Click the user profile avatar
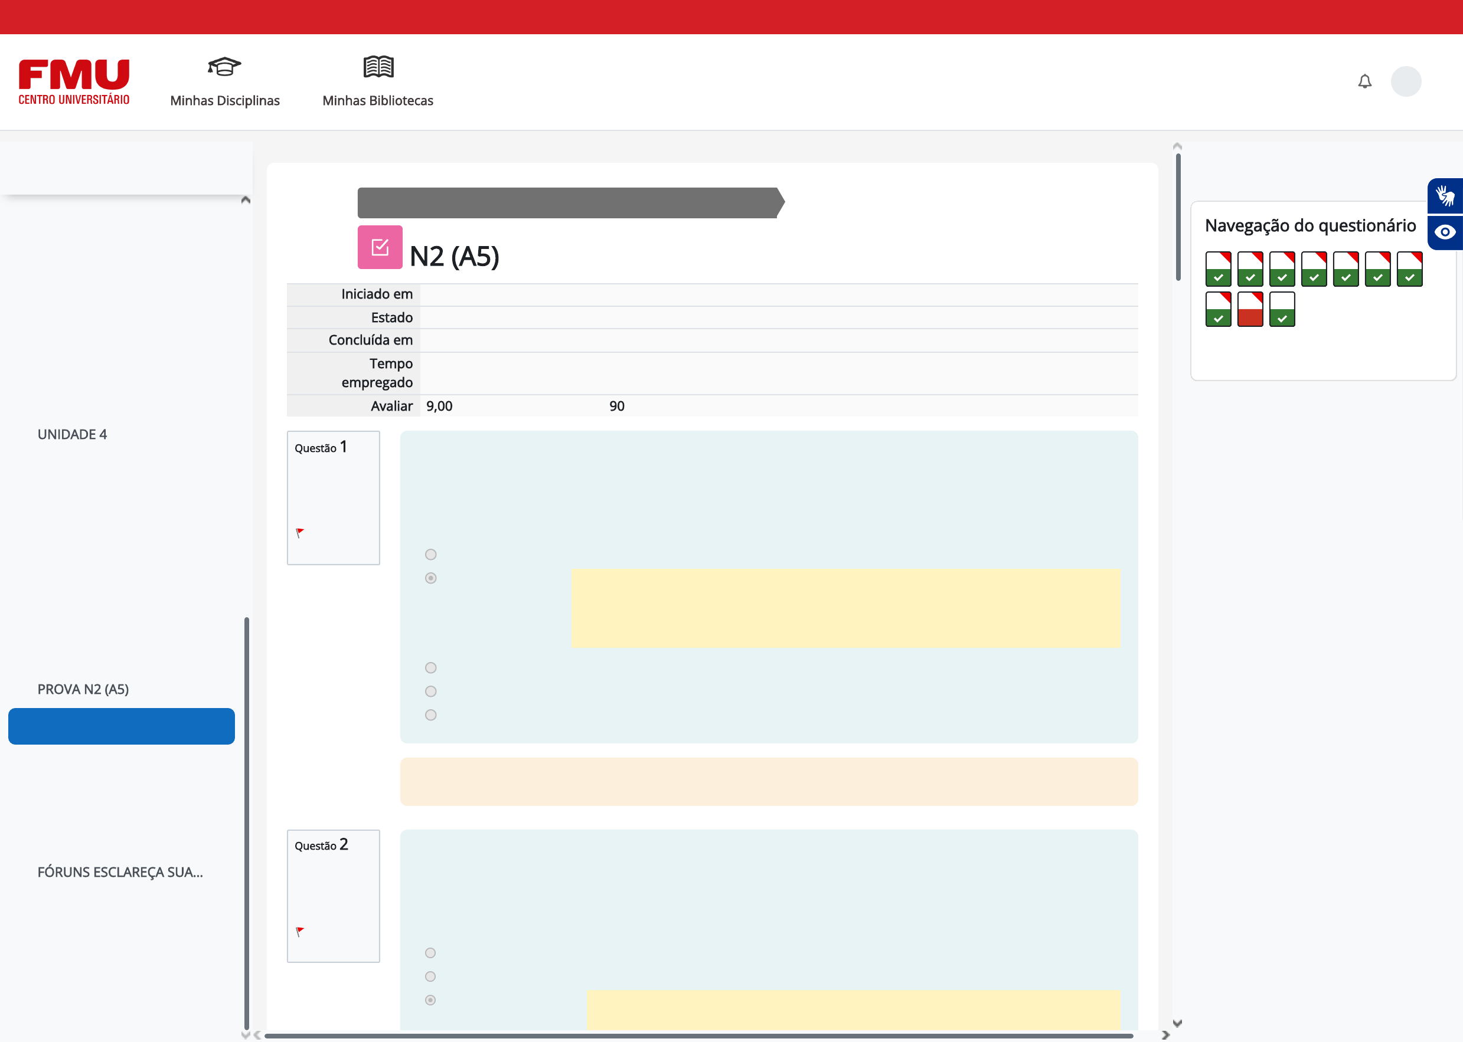The width and height of the screenshot is (1463, 1042). point(1405,81)
